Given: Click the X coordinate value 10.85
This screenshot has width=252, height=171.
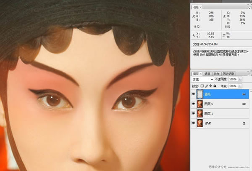Looking at the screenshot, I should [x=210, y=34].
